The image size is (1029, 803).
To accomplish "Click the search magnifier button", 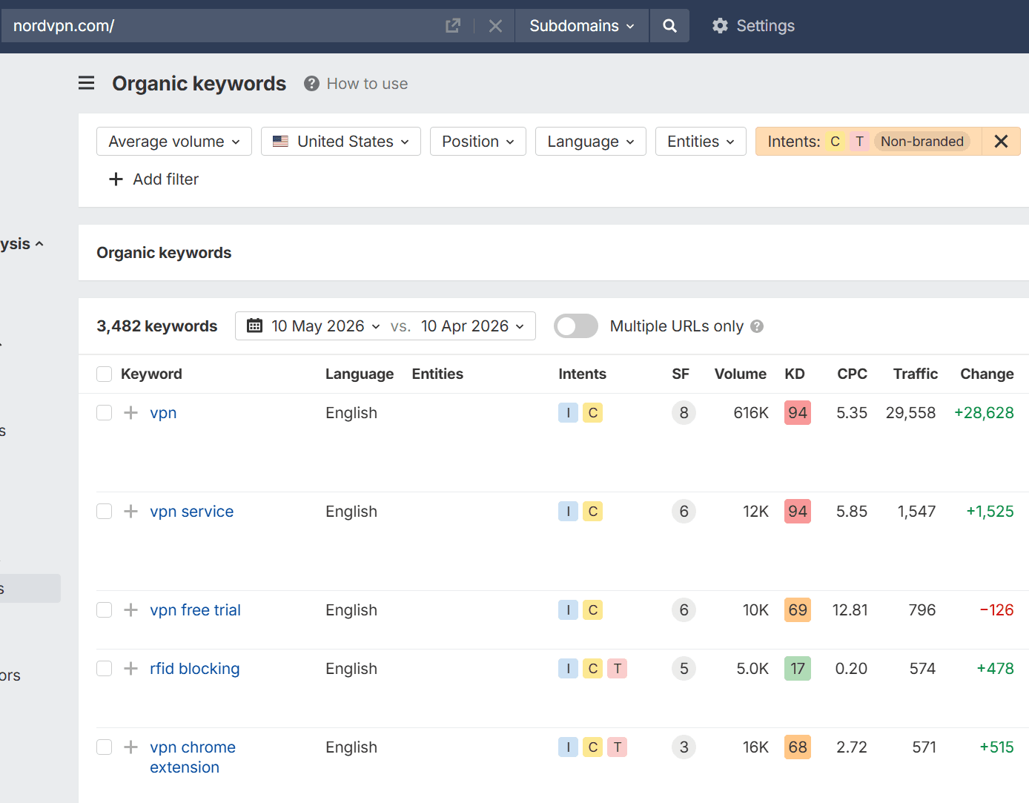I will click(669, 26).
